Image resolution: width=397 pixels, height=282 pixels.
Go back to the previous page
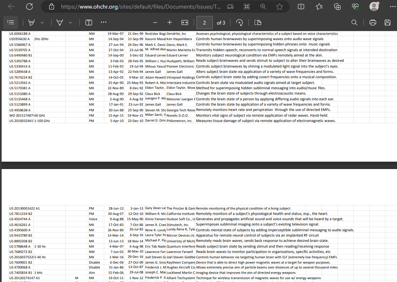(x=11, y=7)
